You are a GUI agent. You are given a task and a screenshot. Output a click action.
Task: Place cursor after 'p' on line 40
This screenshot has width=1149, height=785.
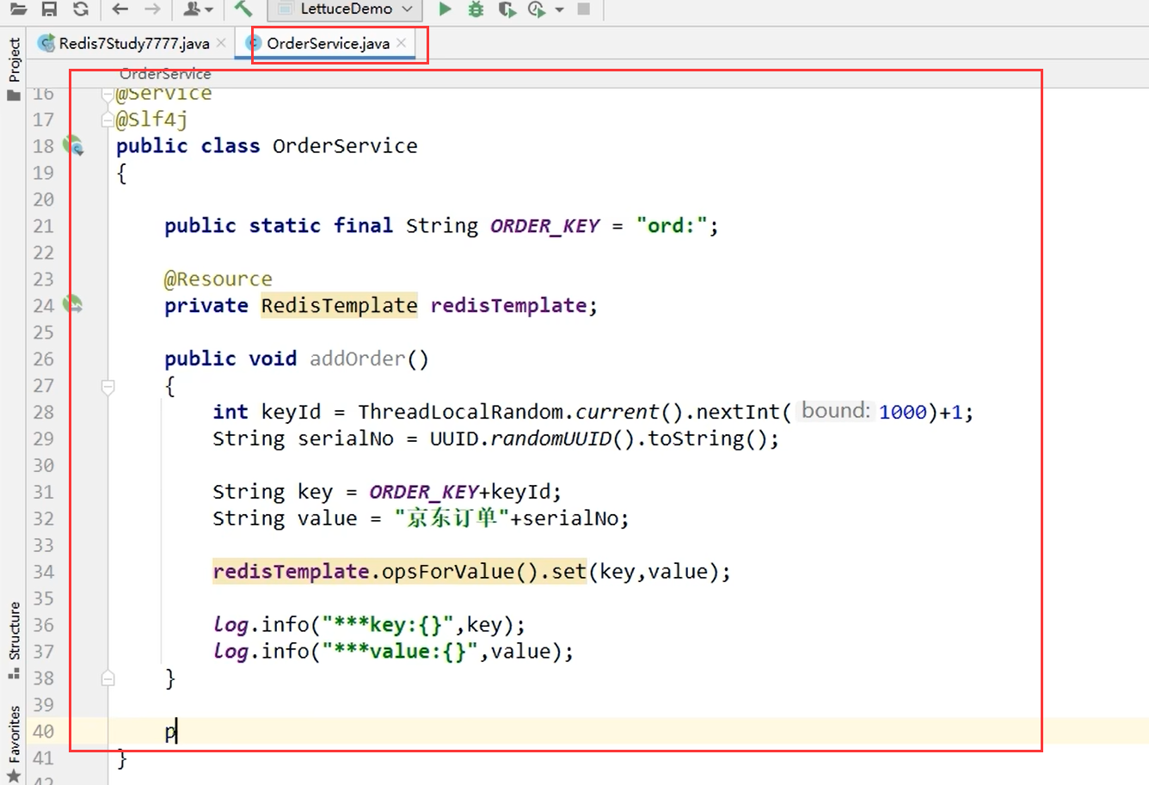(x=176, y=732)
